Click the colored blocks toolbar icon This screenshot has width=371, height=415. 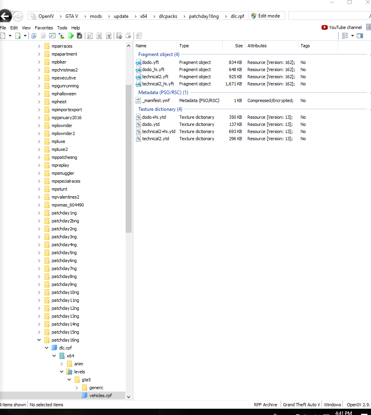[61, 36]
